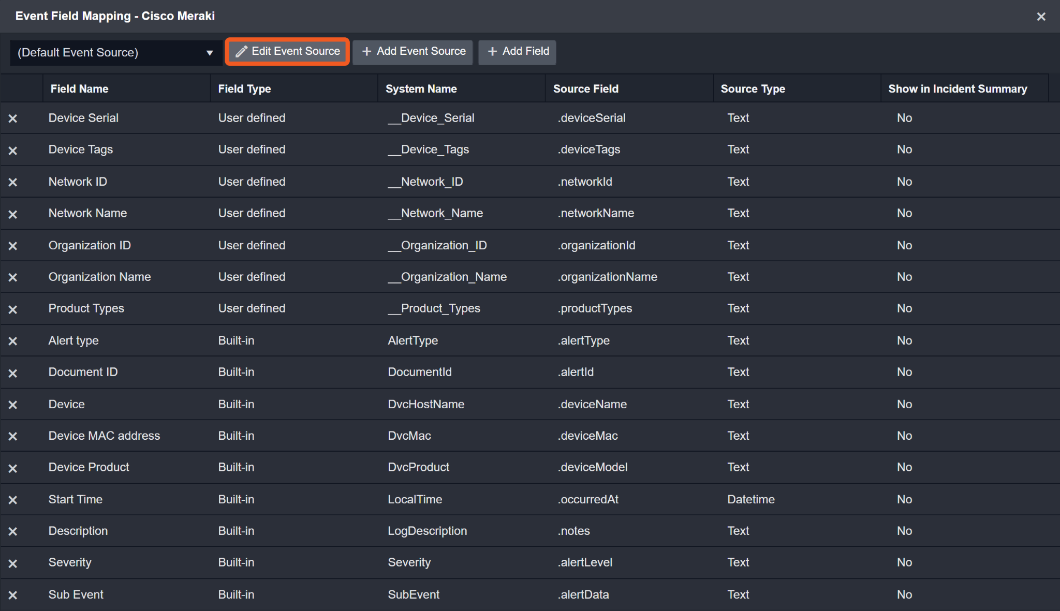1060x611 pixels.
Task: Click Edit Event Source button
Action: (x=288, y=51)
